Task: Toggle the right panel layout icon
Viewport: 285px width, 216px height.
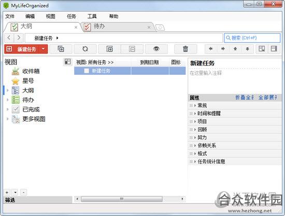Action: [274, 49]
